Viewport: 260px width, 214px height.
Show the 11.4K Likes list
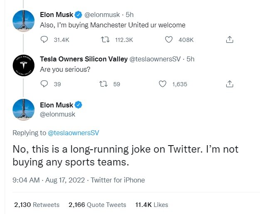coord(152,205)
